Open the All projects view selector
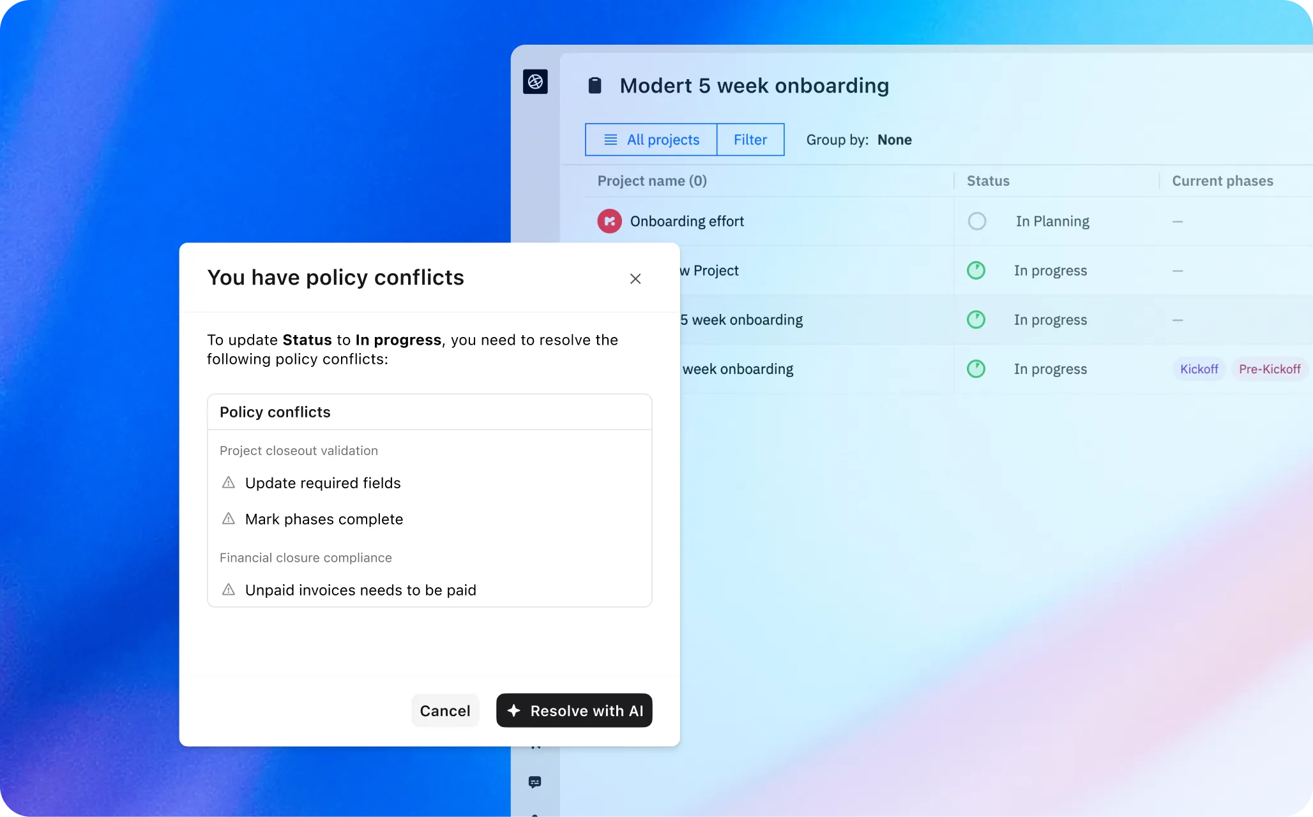 [x=651, y=140]
